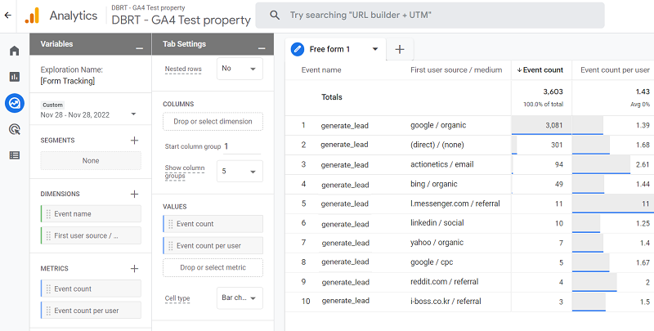654x331 pixels.
Task: Click the Drop or select metric box
Action: pos(213,268)
